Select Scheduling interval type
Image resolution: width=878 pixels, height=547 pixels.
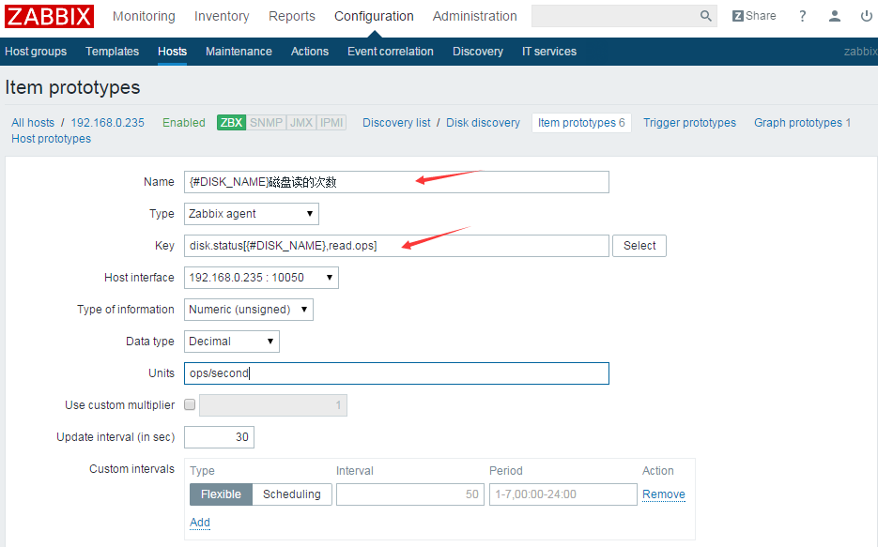tap(292, 494)
